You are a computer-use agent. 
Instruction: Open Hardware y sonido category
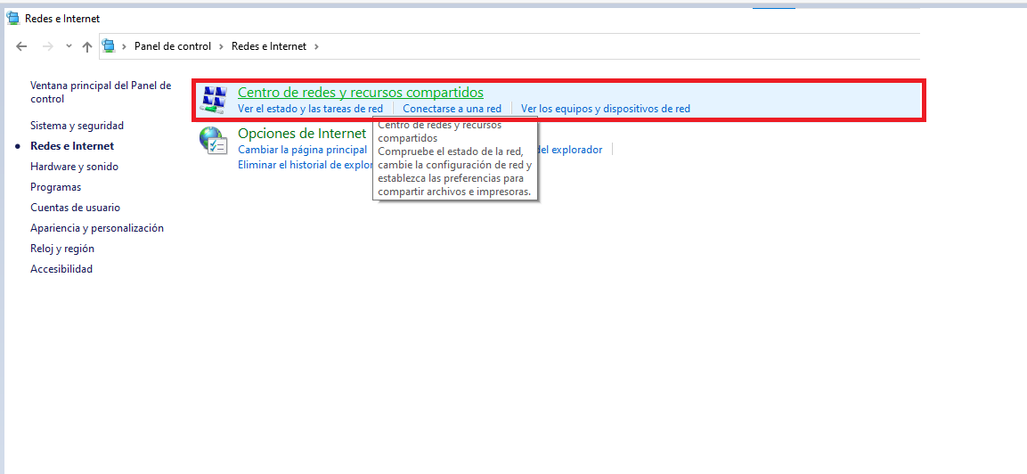(x=75, y=167)
